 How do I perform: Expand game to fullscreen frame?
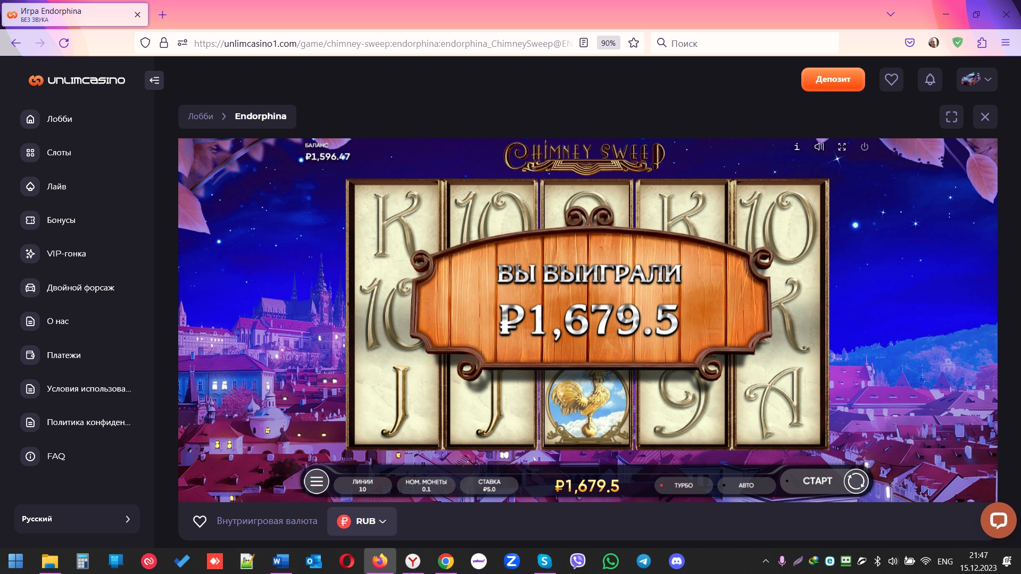(x=951, y=117)
